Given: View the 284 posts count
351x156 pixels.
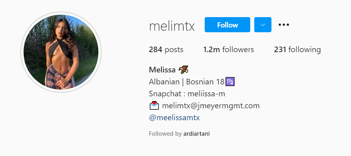Looking at the screenshot, I should [166, 49].
